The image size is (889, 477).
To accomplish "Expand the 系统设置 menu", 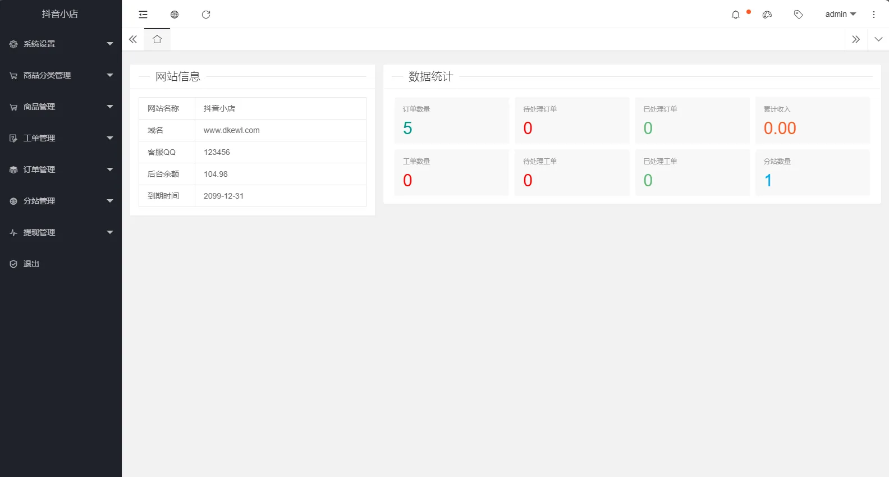I will pos(61,44).
